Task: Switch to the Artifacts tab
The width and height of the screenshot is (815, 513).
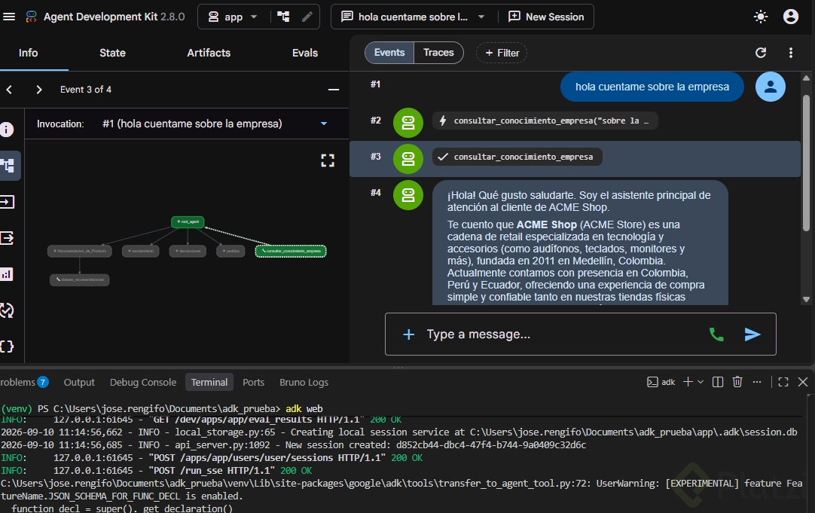Action: 209,53
